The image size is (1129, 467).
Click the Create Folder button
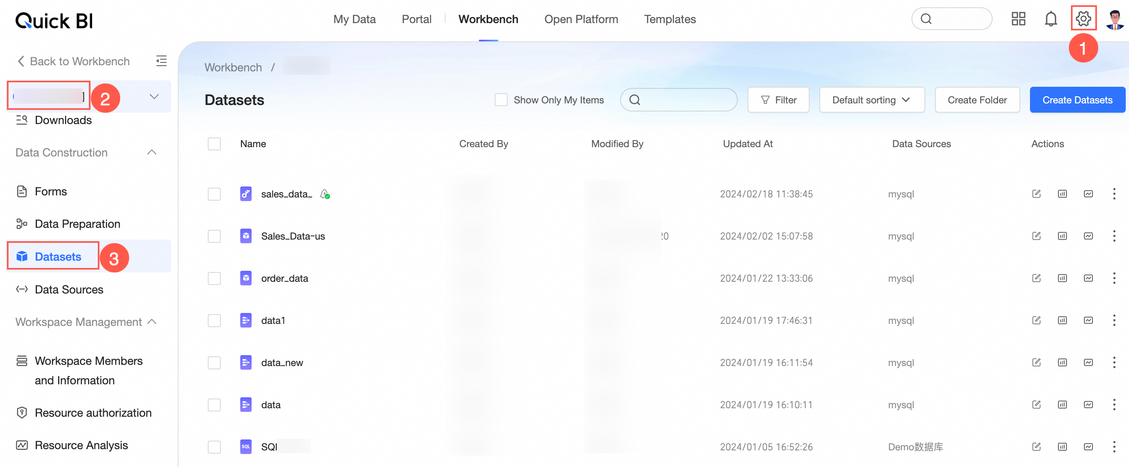pos(977,100)
